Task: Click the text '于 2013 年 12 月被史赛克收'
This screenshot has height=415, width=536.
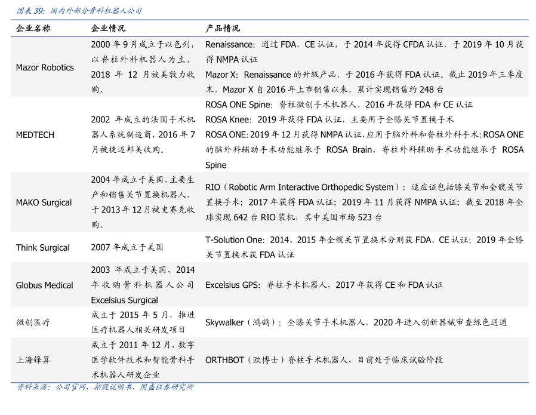Action: coord(143,210)
